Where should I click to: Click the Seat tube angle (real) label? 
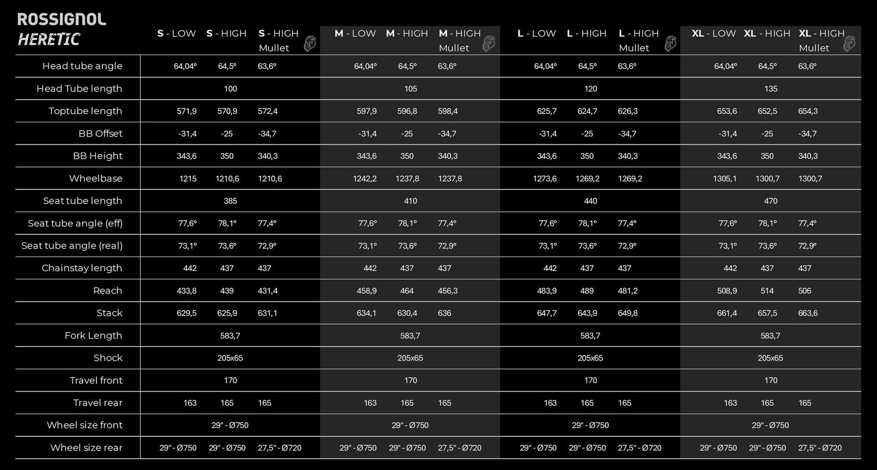(72, 246)
